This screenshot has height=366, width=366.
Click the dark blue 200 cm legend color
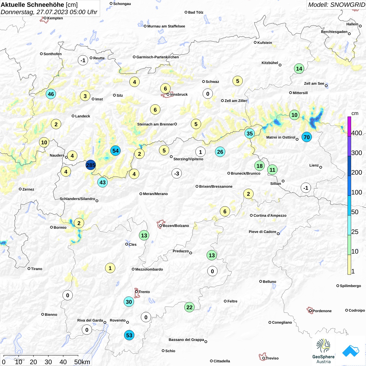tap(349, 166)
